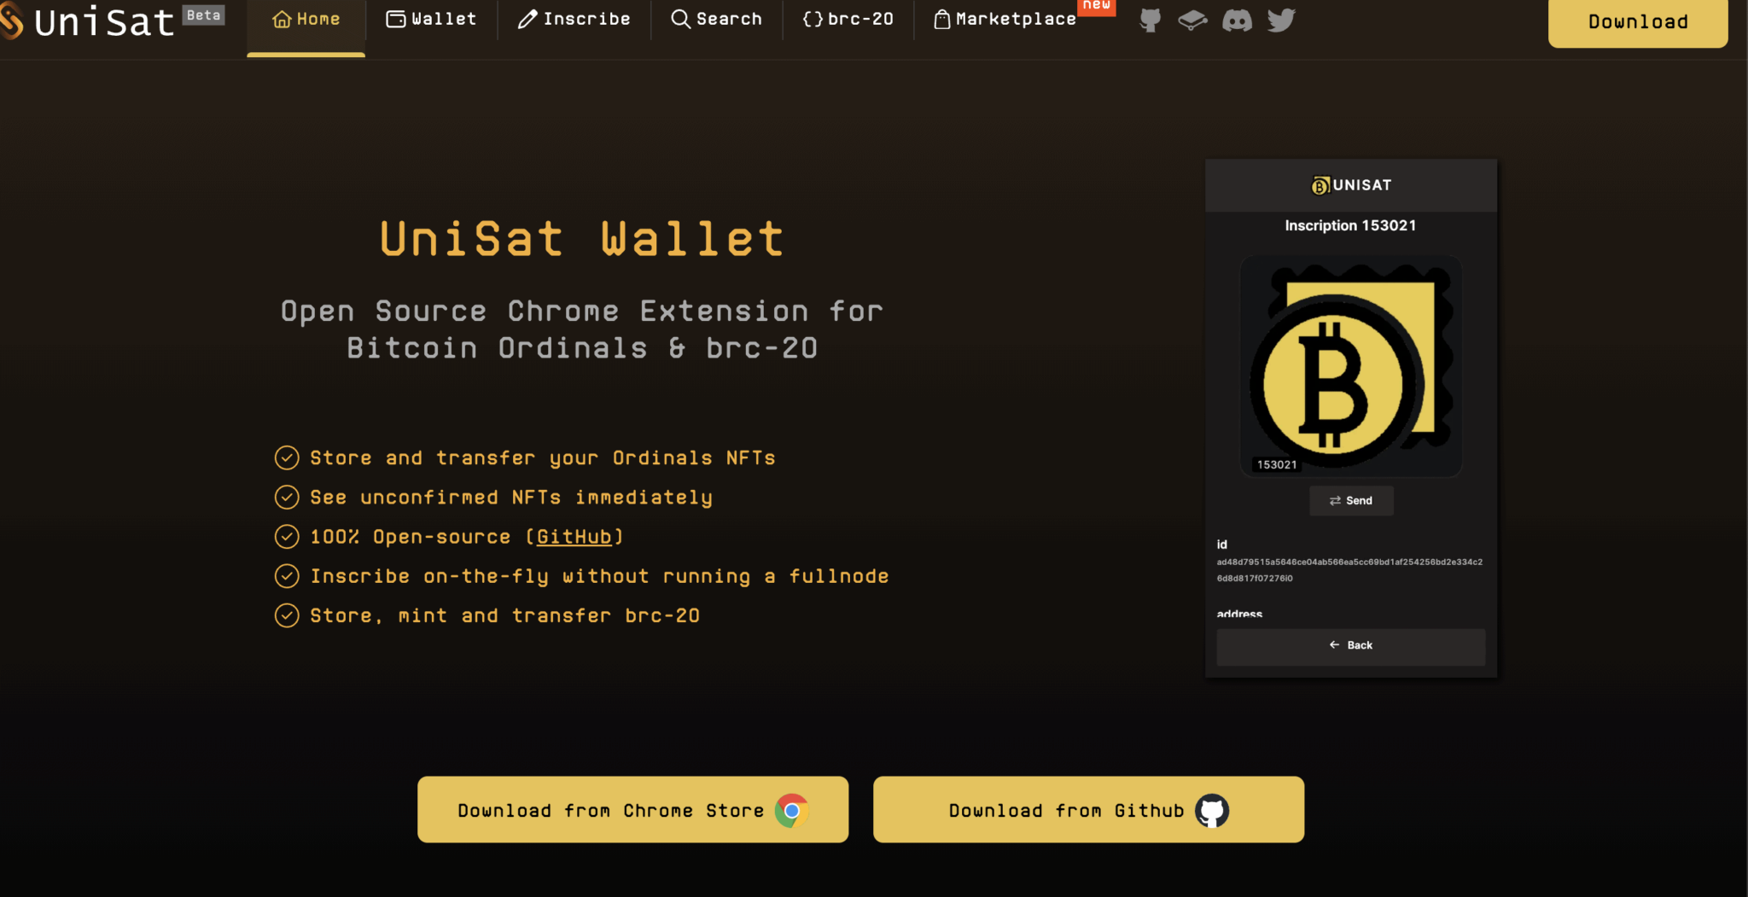Screen dimensions: 1748x897
Task: Click the 'id' label in wallet preview
Action: tap(1222, 545)
